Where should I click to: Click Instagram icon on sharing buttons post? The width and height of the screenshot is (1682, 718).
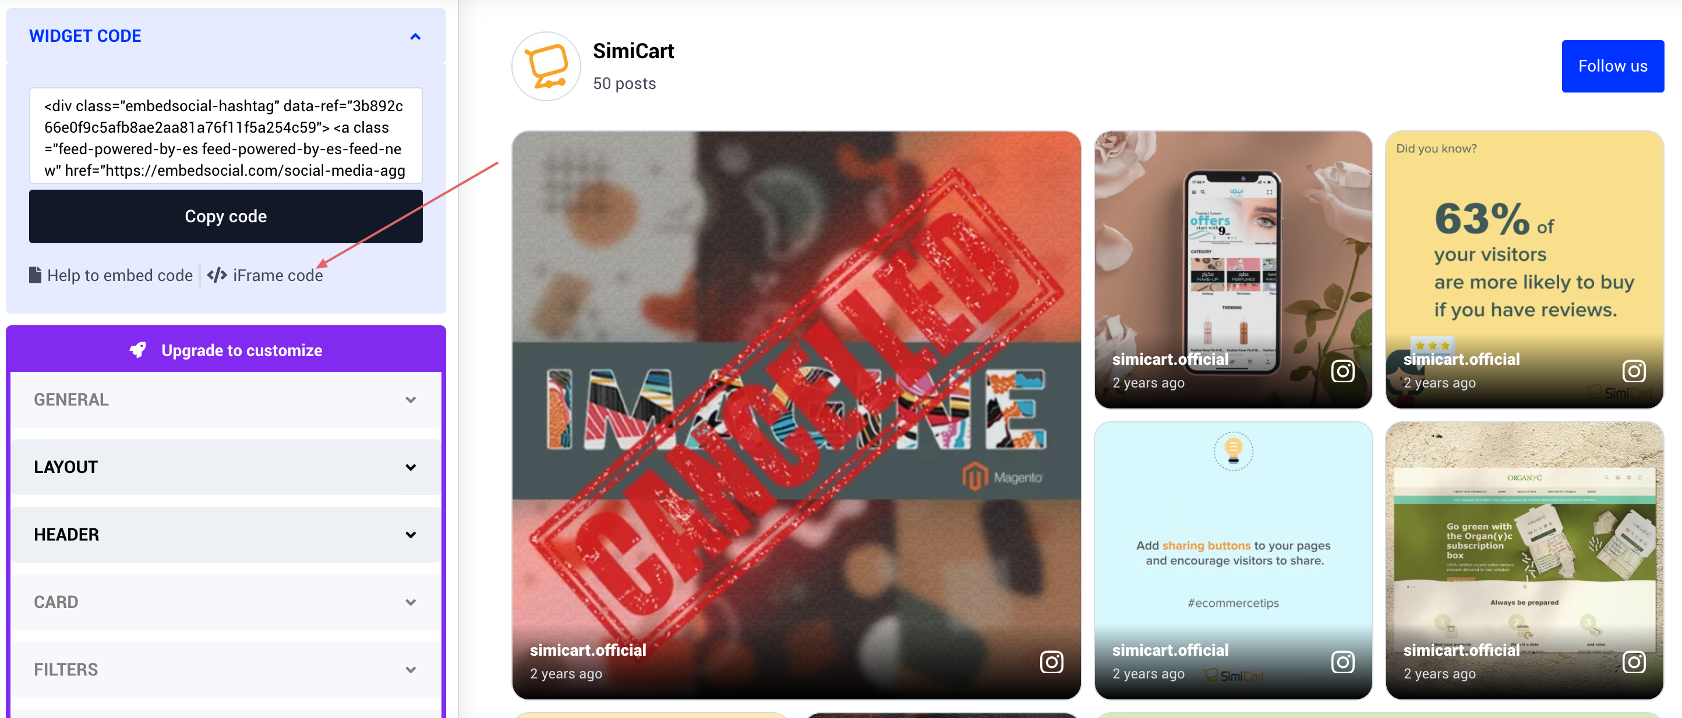(1342, 662)
